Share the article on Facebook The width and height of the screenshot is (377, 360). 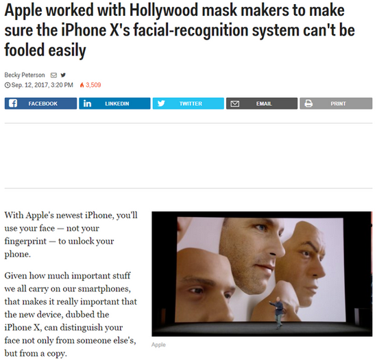click(x=40, y=103)
